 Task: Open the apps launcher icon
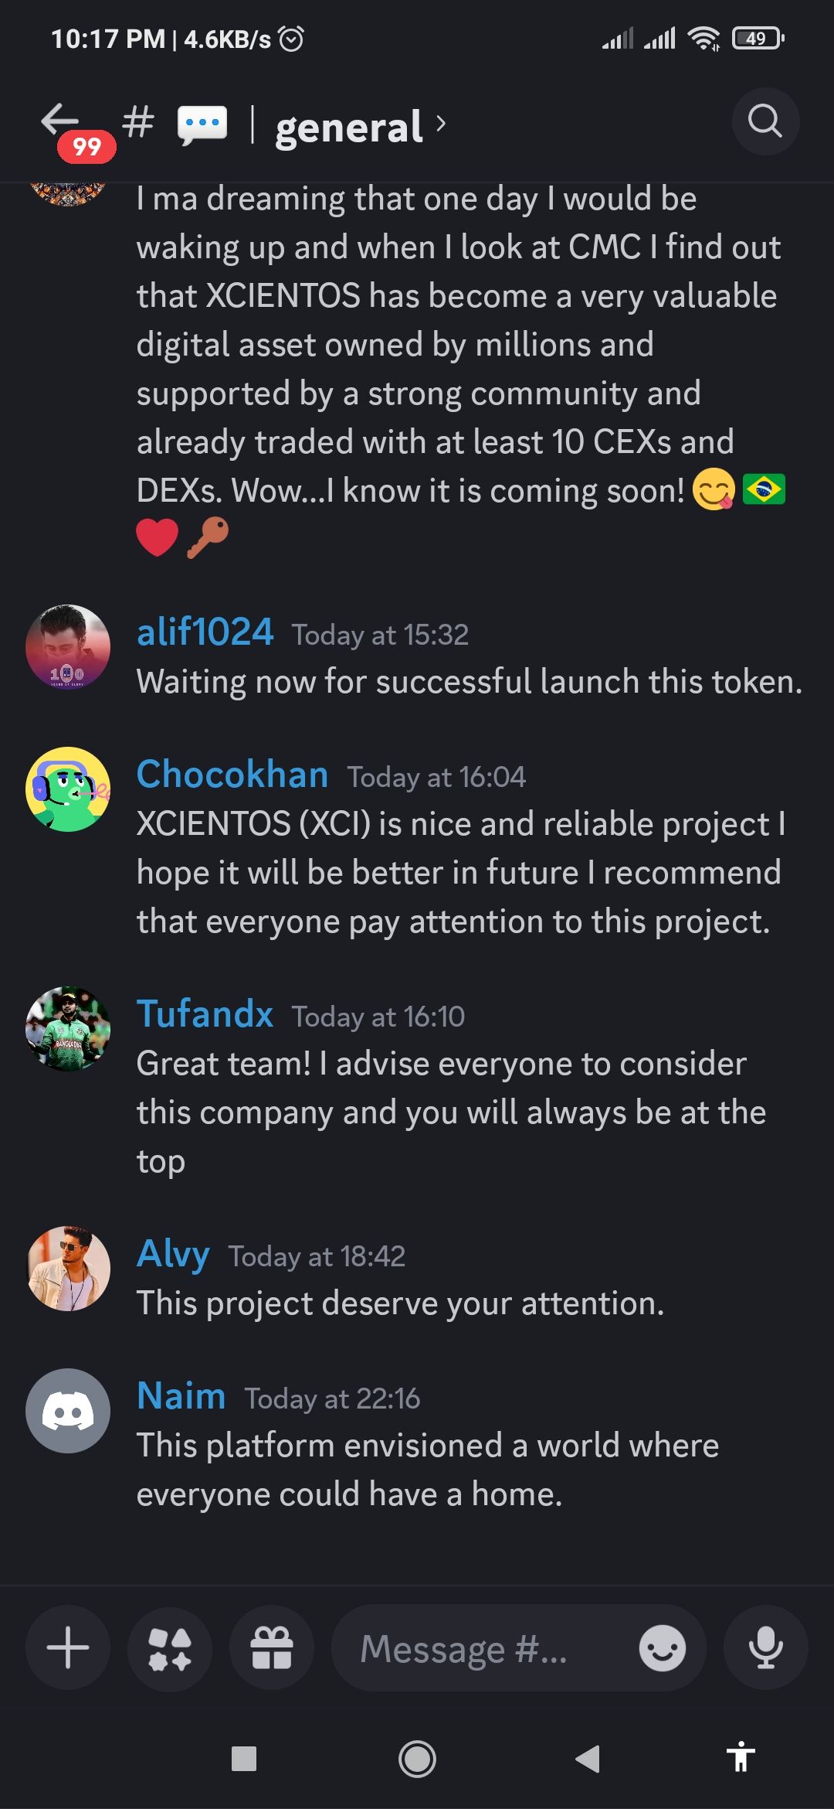tap(170, 1647)
